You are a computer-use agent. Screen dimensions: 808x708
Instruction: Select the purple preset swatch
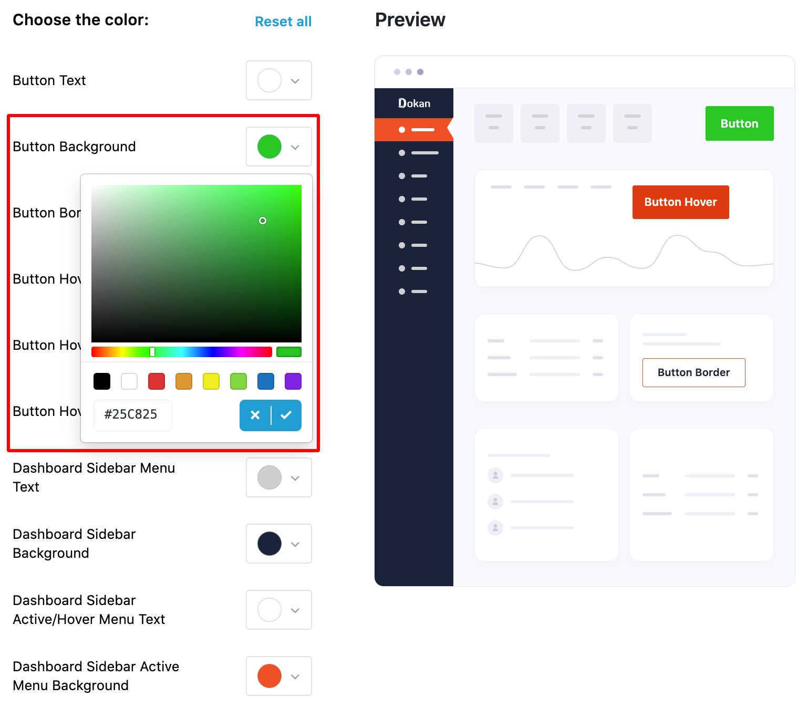(x=293, y=381)
